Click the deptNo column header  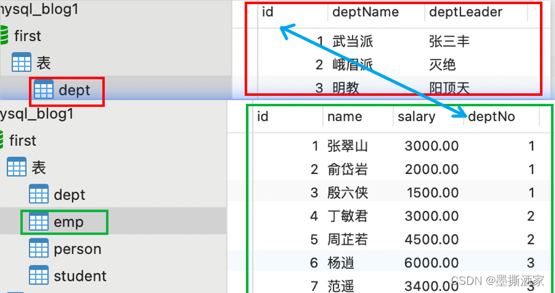coord(491,116)
